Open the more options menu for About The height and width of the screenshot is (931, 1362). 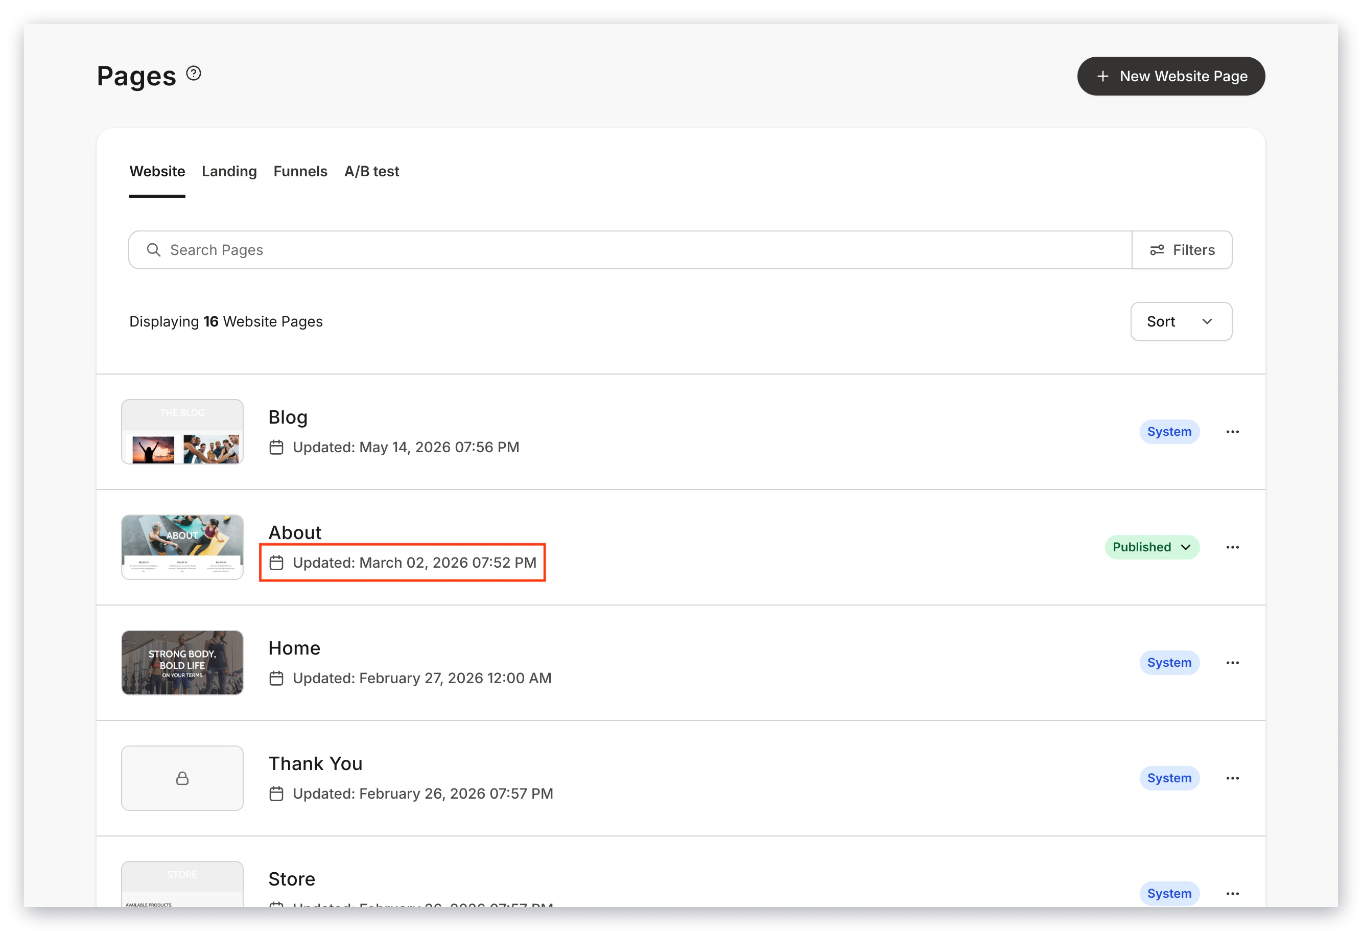1232,547
